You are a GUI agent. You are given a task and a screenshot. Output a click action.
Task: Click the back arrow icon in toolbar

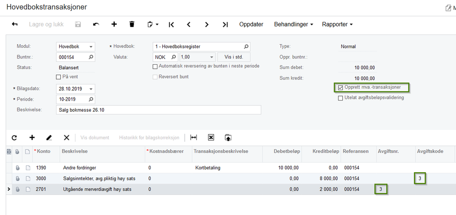15,25
